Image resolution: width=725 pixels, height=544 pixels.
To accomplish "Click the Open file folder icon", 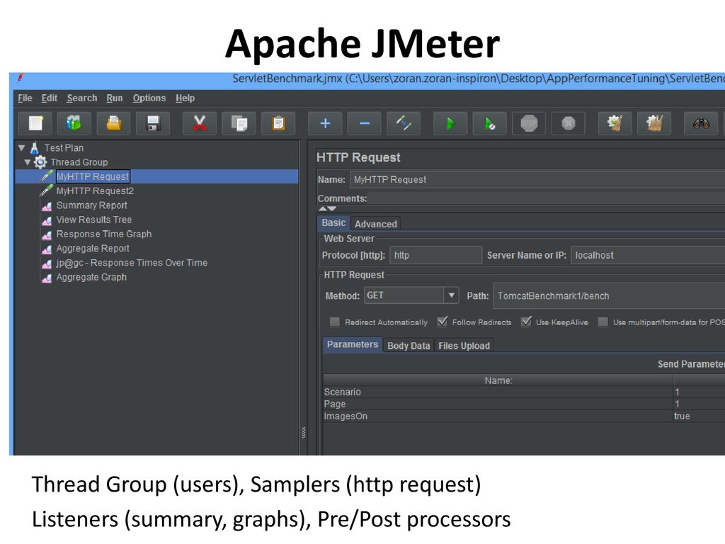I will click(114, 123).
